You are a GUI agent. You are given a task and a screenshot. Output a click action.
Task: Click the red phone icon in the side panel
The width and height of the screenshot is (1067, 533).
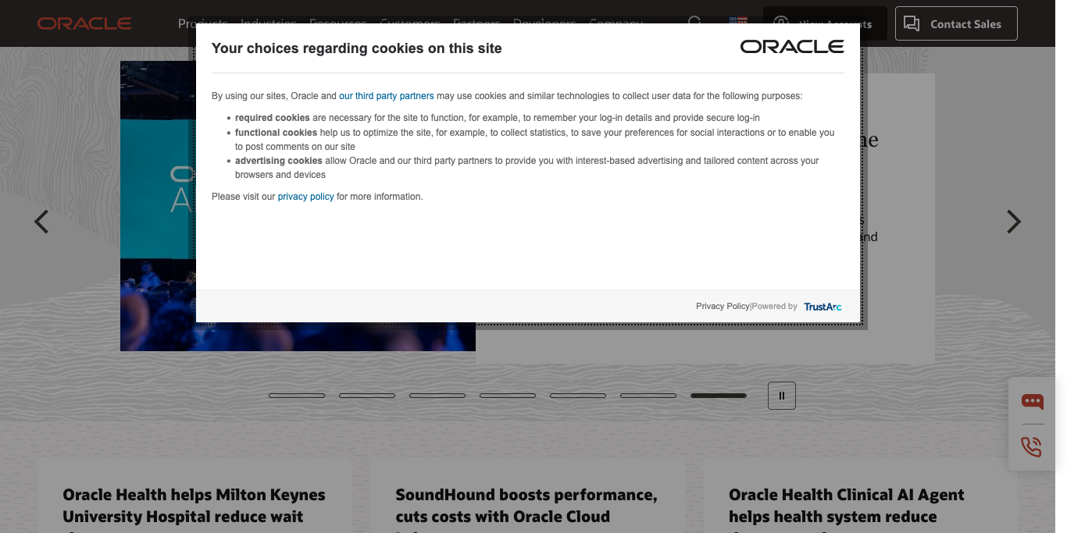(x=1031, y=446)
